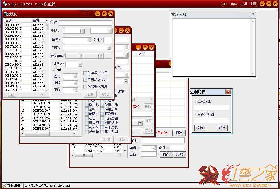Click the 触发 window title icon
Screen dimensions: 280x189
pyautogui.click(x=6, y=14)
